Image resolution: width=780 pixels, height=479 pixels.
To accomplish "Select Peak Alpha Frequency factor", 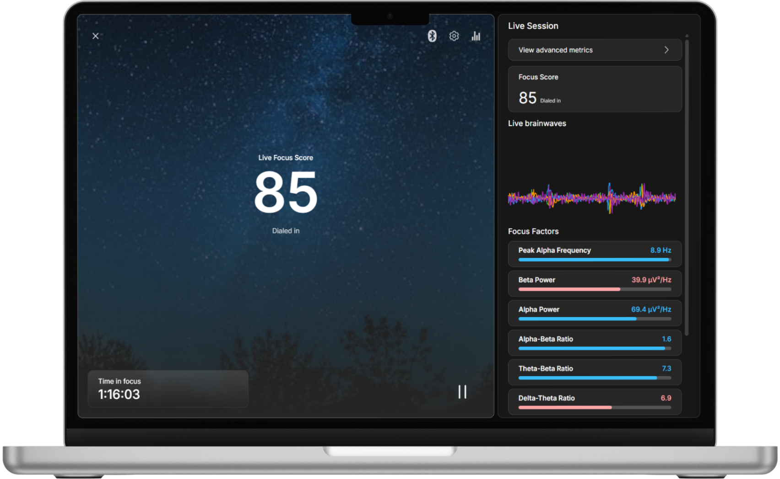I will pyautogui.click(x=594, y=254).
